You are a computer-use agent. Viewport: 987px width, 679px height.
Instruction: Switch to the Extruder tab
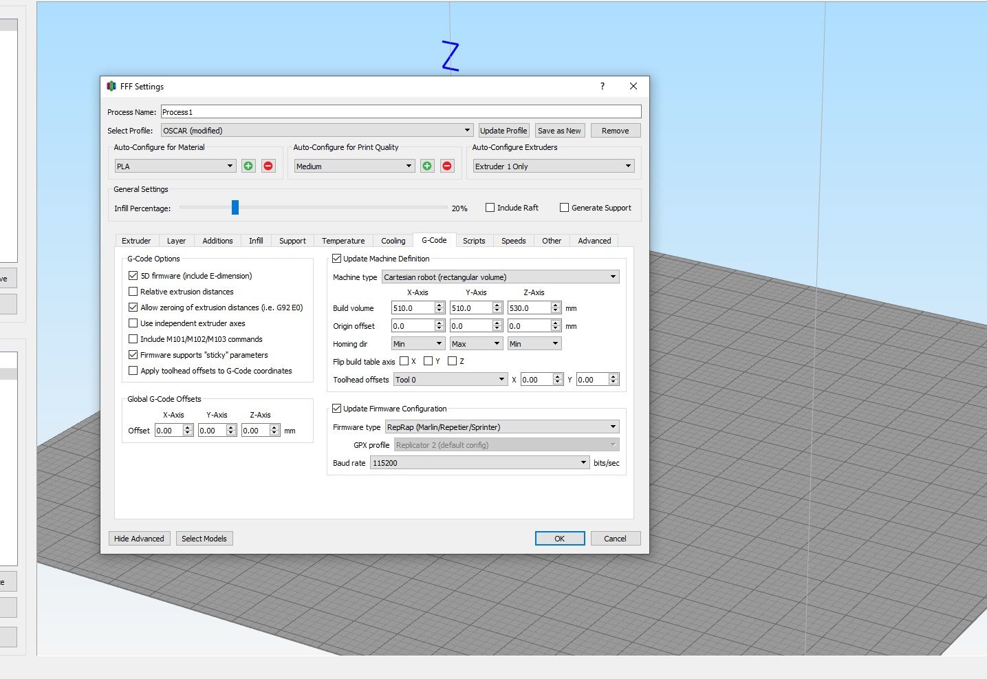pyautogui.click(x=136, y=241)
